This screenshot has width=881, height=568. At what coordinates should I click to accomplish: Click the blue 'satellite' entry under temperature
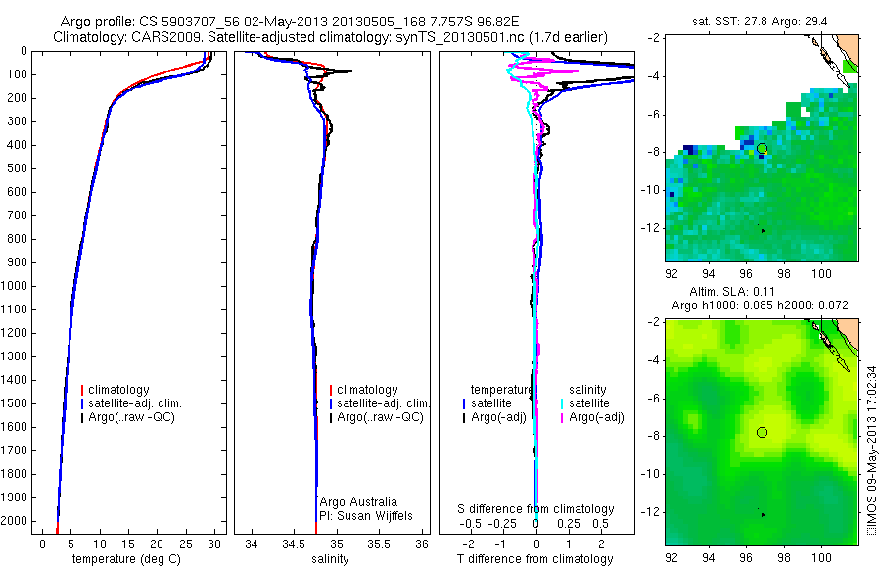click(491, 403)
